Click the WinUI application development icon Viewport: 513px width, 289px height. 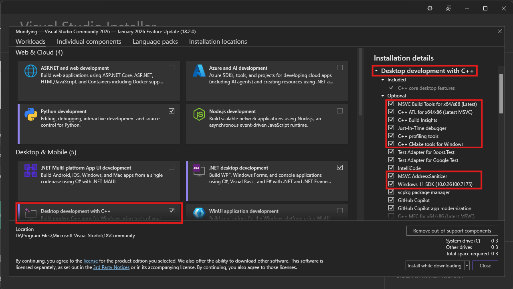199,212
